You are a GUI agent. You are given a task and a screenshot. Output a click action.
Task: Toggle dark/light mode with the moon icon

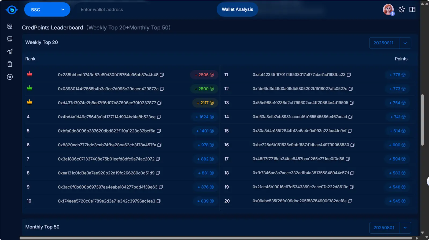tap(401, 10)
